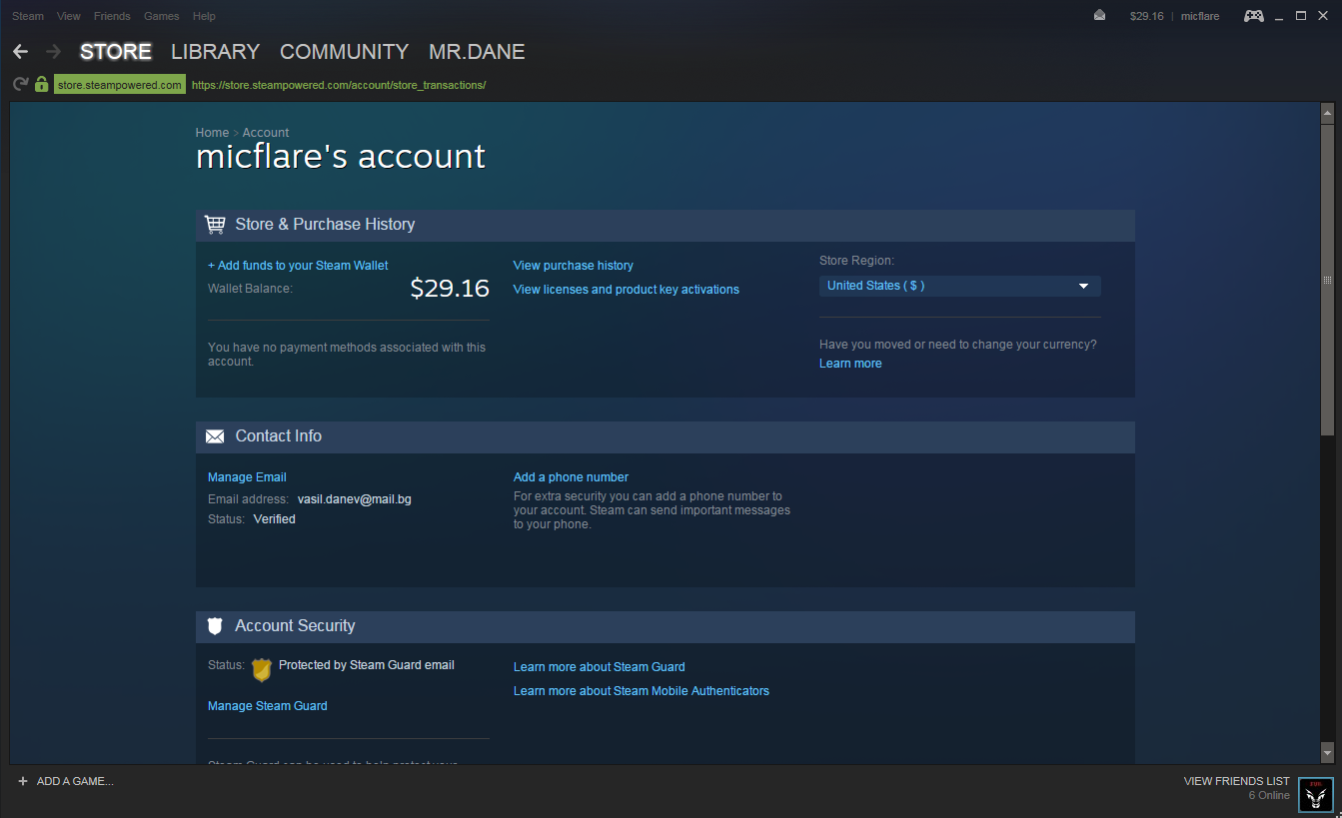Open the Games menu
The image size is (1342, 818).
[162, 16]
